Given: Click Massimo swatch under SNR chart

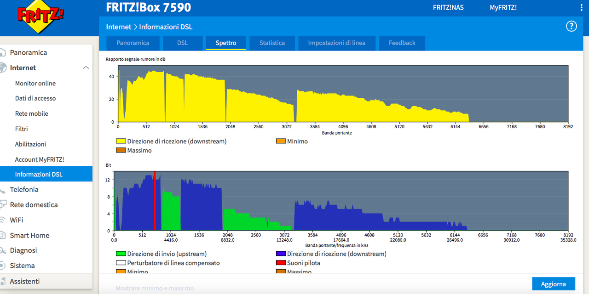Looking at the screenshot, I should click(121, 150).
